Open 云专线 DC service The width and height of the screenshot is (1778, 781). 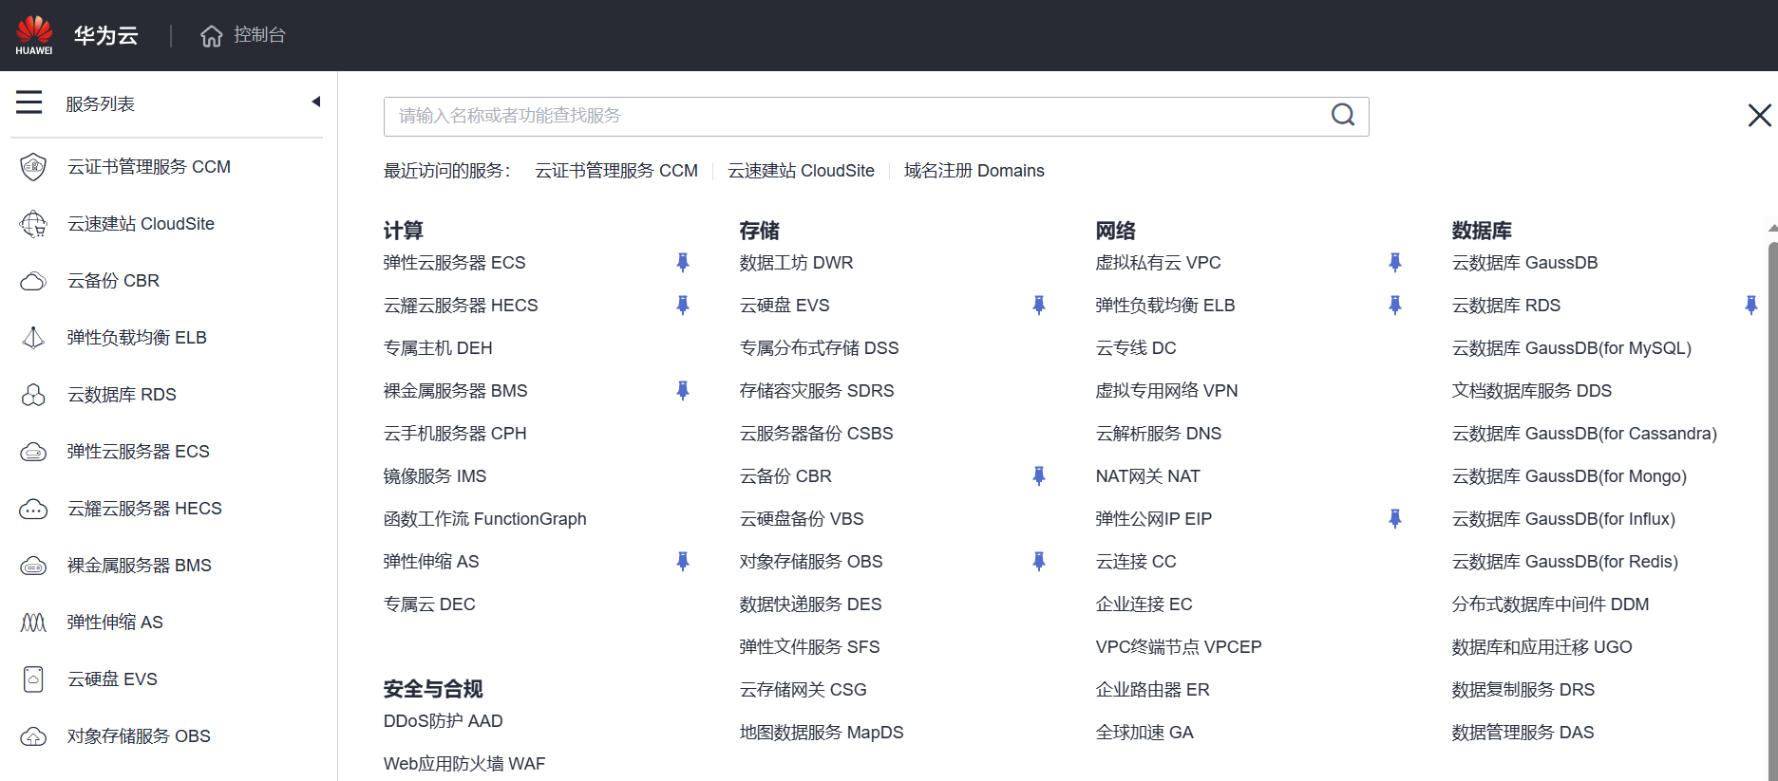tap(1136, 348)
